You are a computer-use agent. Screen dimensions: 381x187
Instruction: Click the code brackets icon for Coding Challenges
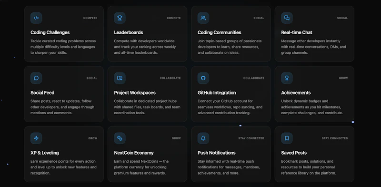[x=36, y=18]
